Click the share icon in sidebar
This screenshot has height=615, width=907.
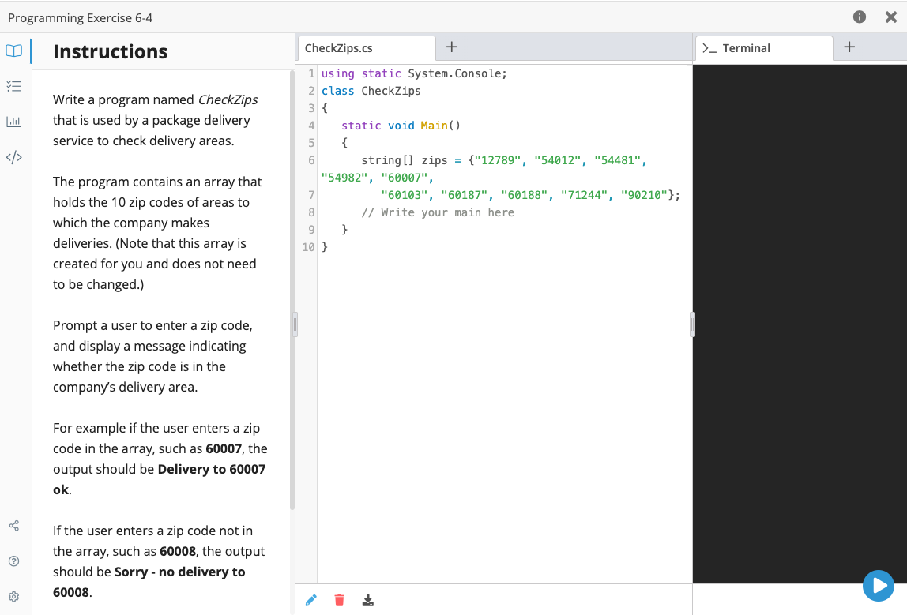pyautogui.click(x=14, y=526)
